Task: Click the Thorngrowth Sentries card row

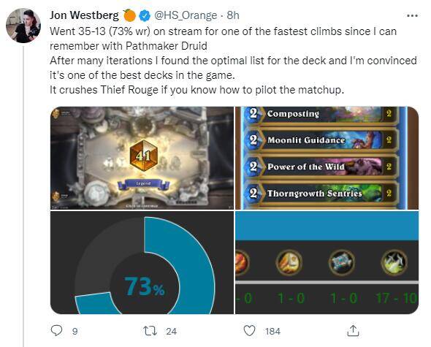Action: pos(321,194)
